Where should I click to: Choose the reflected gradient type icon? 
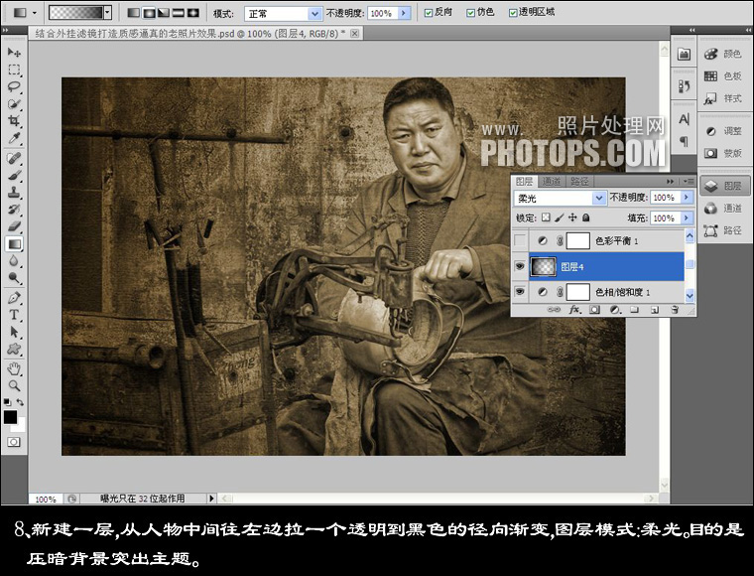coord(179,13)
